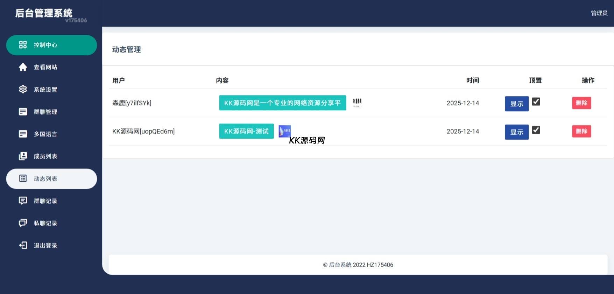Click the logout icon in sidebar
The image size is (614, 294).
(x=23, y=245)
